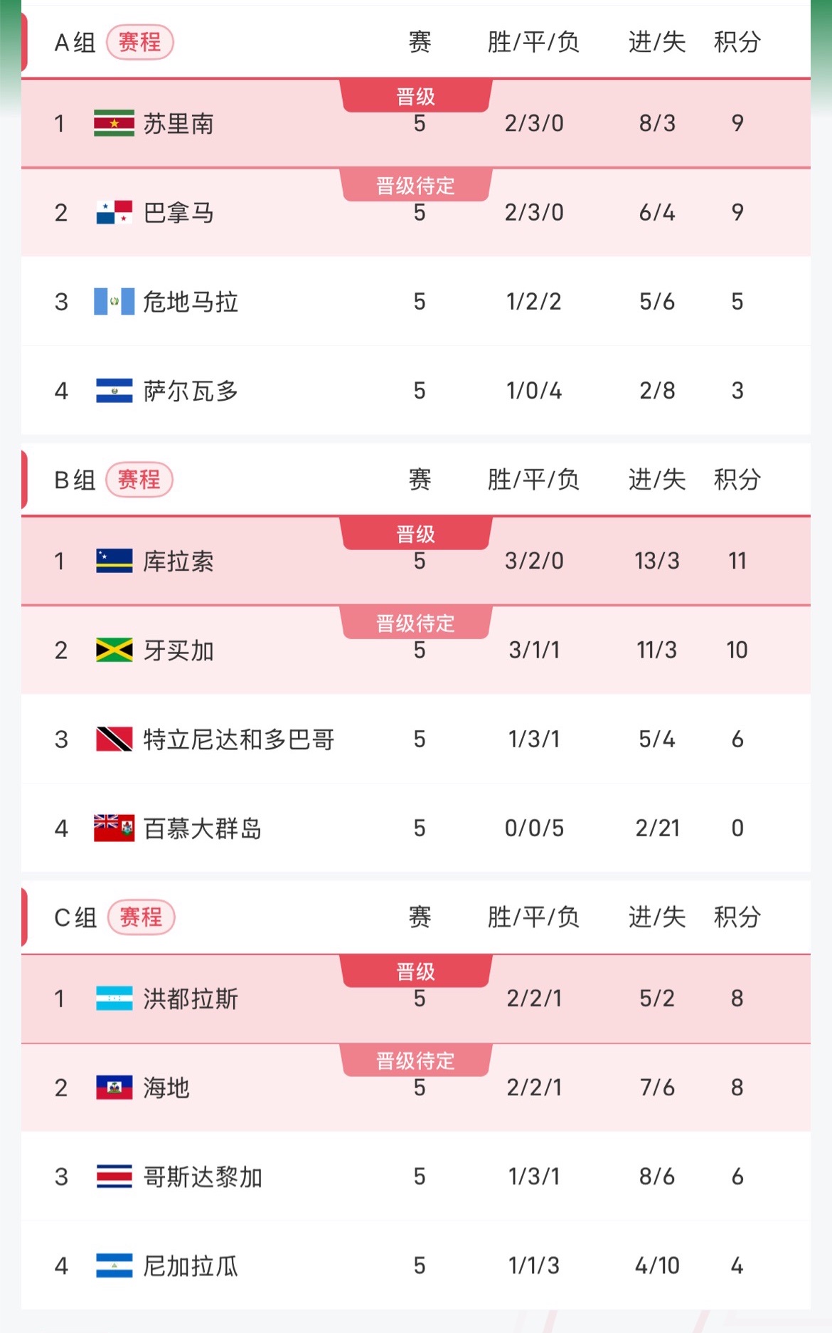
Task: Select team name 尼加拉瓜
Action: coord(191,1266)
